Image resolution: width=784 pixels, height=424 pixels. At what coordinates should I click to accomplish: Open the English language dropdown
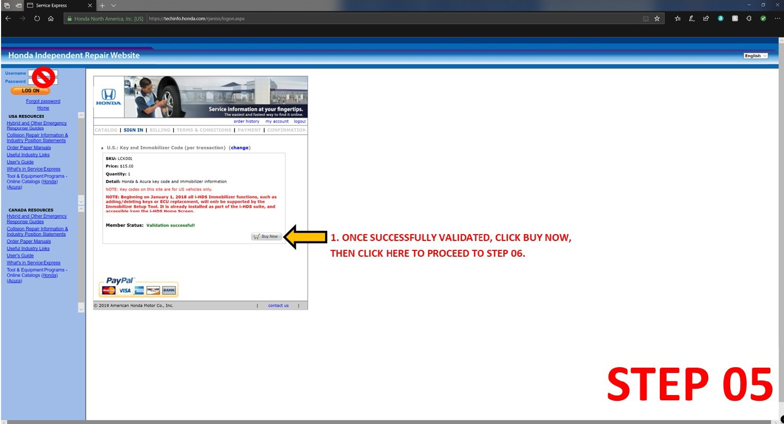[756, 56]
